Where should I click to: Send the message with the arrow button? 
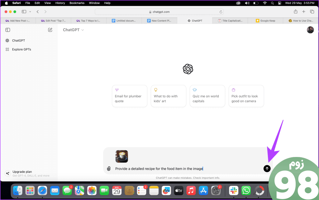[x=267, y=168]
